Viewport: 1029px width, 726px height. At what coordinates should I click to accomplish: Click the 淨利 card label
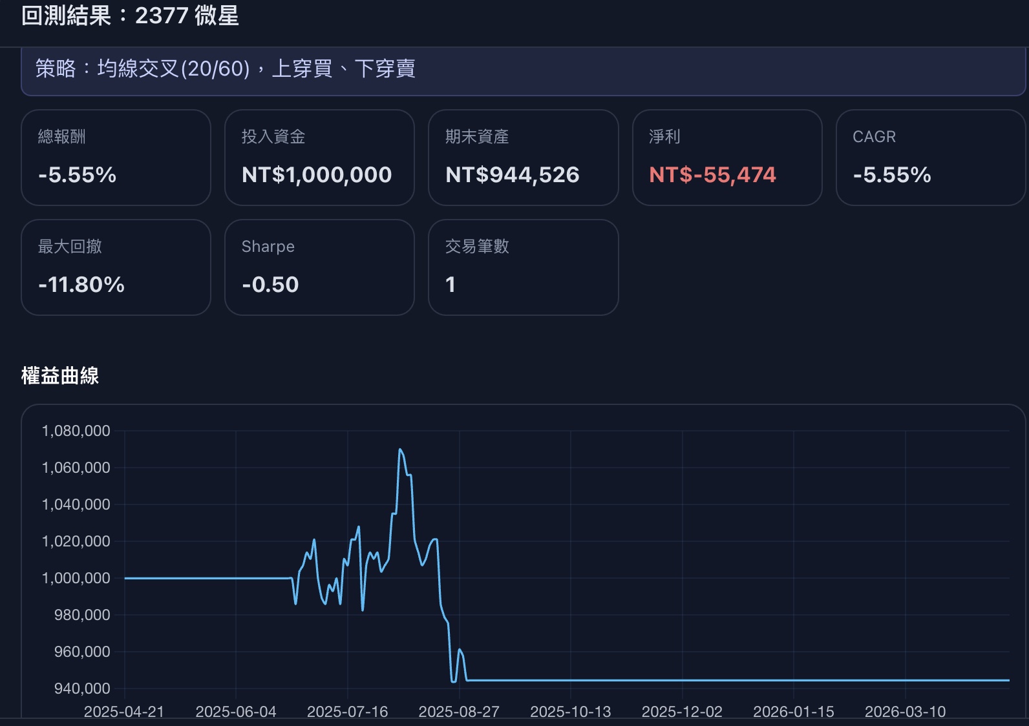(x=665, y=136)
